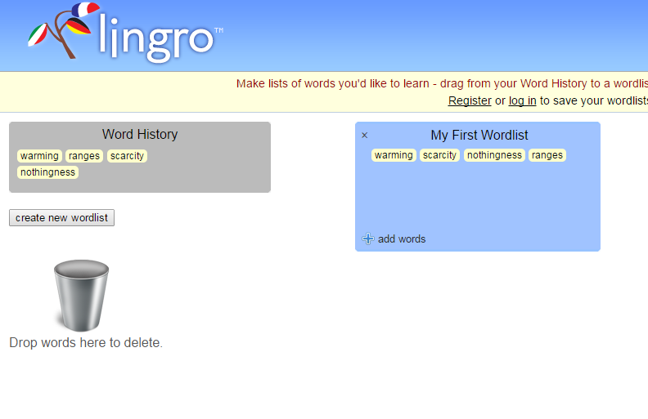Click 'warming' in My First Wordlist
This screenshot has height=419, width=648.
pyautogui.click(x=394, y=155)
